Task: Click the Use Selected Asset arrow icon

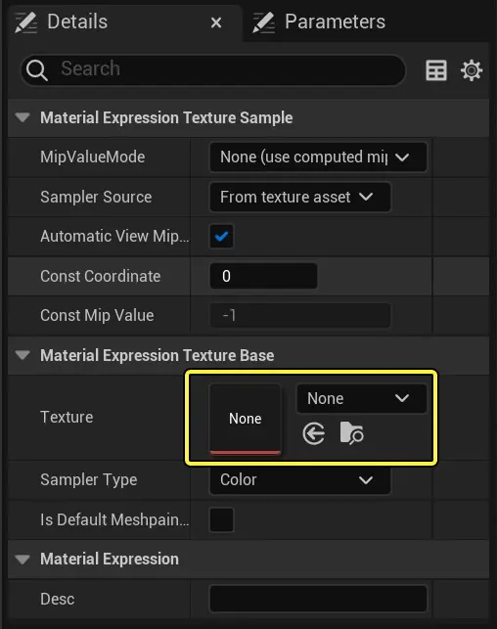Action: [x=313, y=433]
